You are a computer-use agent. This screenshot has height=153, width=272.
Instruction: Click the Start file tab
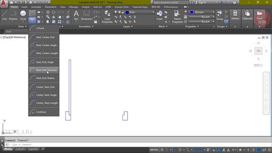coord(8,31)
